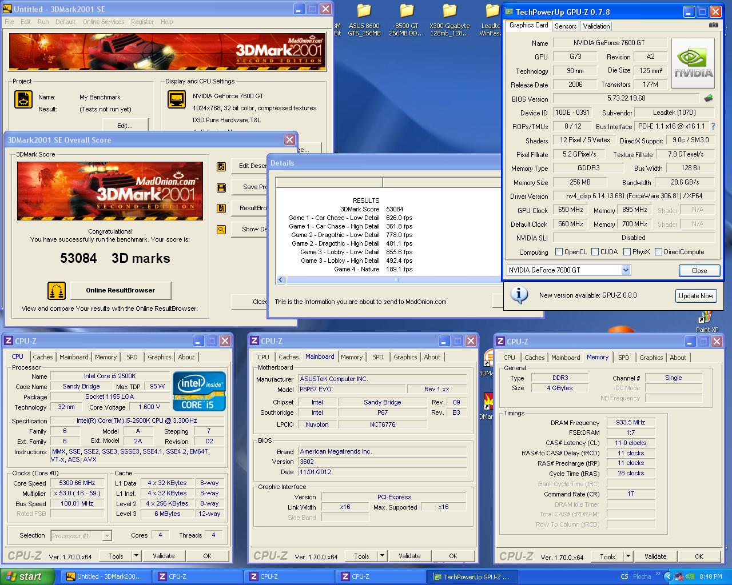Image resolution: width=732 pixels, height=585 pixels.
Task: Click the ResultBrowser icon in score window
Action: (x=221, y=209)
